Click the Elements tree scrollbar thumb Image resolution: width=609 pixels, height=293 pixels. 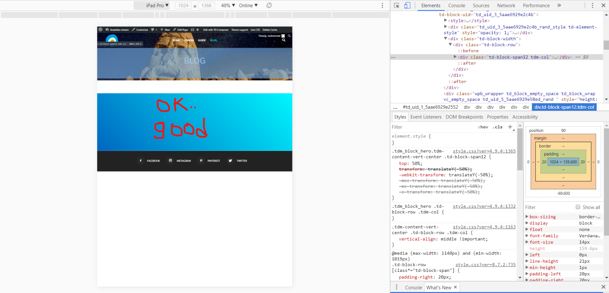606,45
